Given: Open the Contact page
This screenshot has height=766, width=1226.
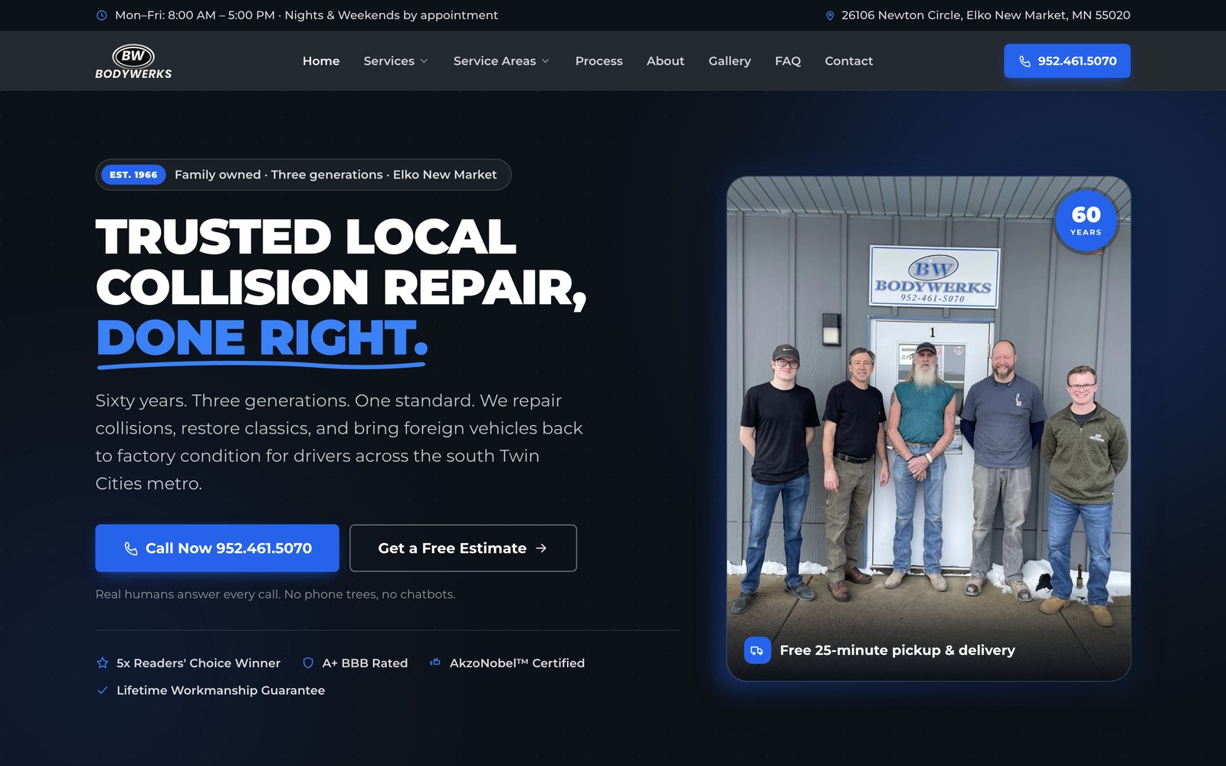Looking at the screenshot, I should (x=849, y=61).
